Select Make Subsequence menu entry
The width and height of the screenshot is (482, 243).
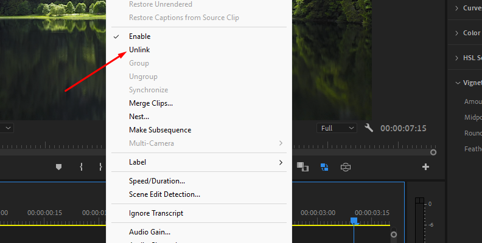pos(160,130)
